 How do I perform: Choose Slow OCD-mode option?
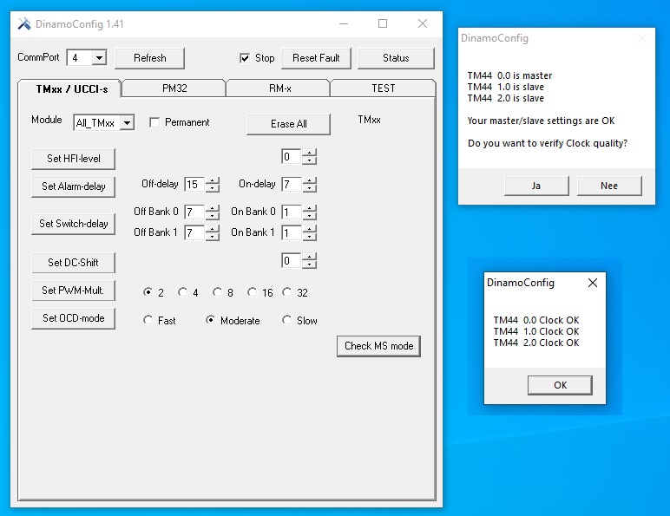(x=287, y=321)
